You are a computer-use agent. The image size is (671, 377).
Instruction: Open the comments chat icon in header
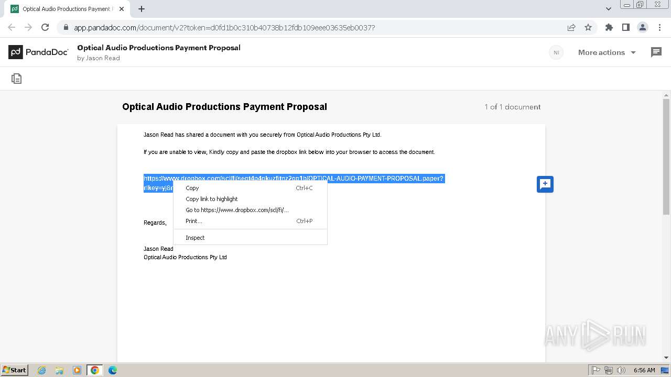point(656,52)
